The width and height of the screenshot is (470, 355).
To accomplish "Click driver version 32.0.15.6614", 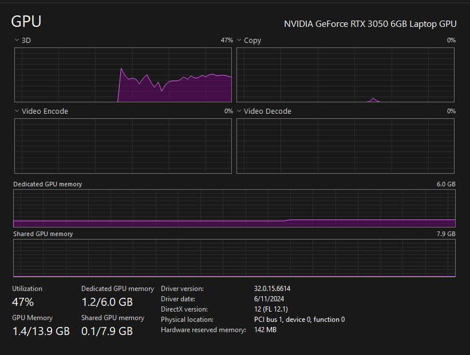I will pos(272,289).
